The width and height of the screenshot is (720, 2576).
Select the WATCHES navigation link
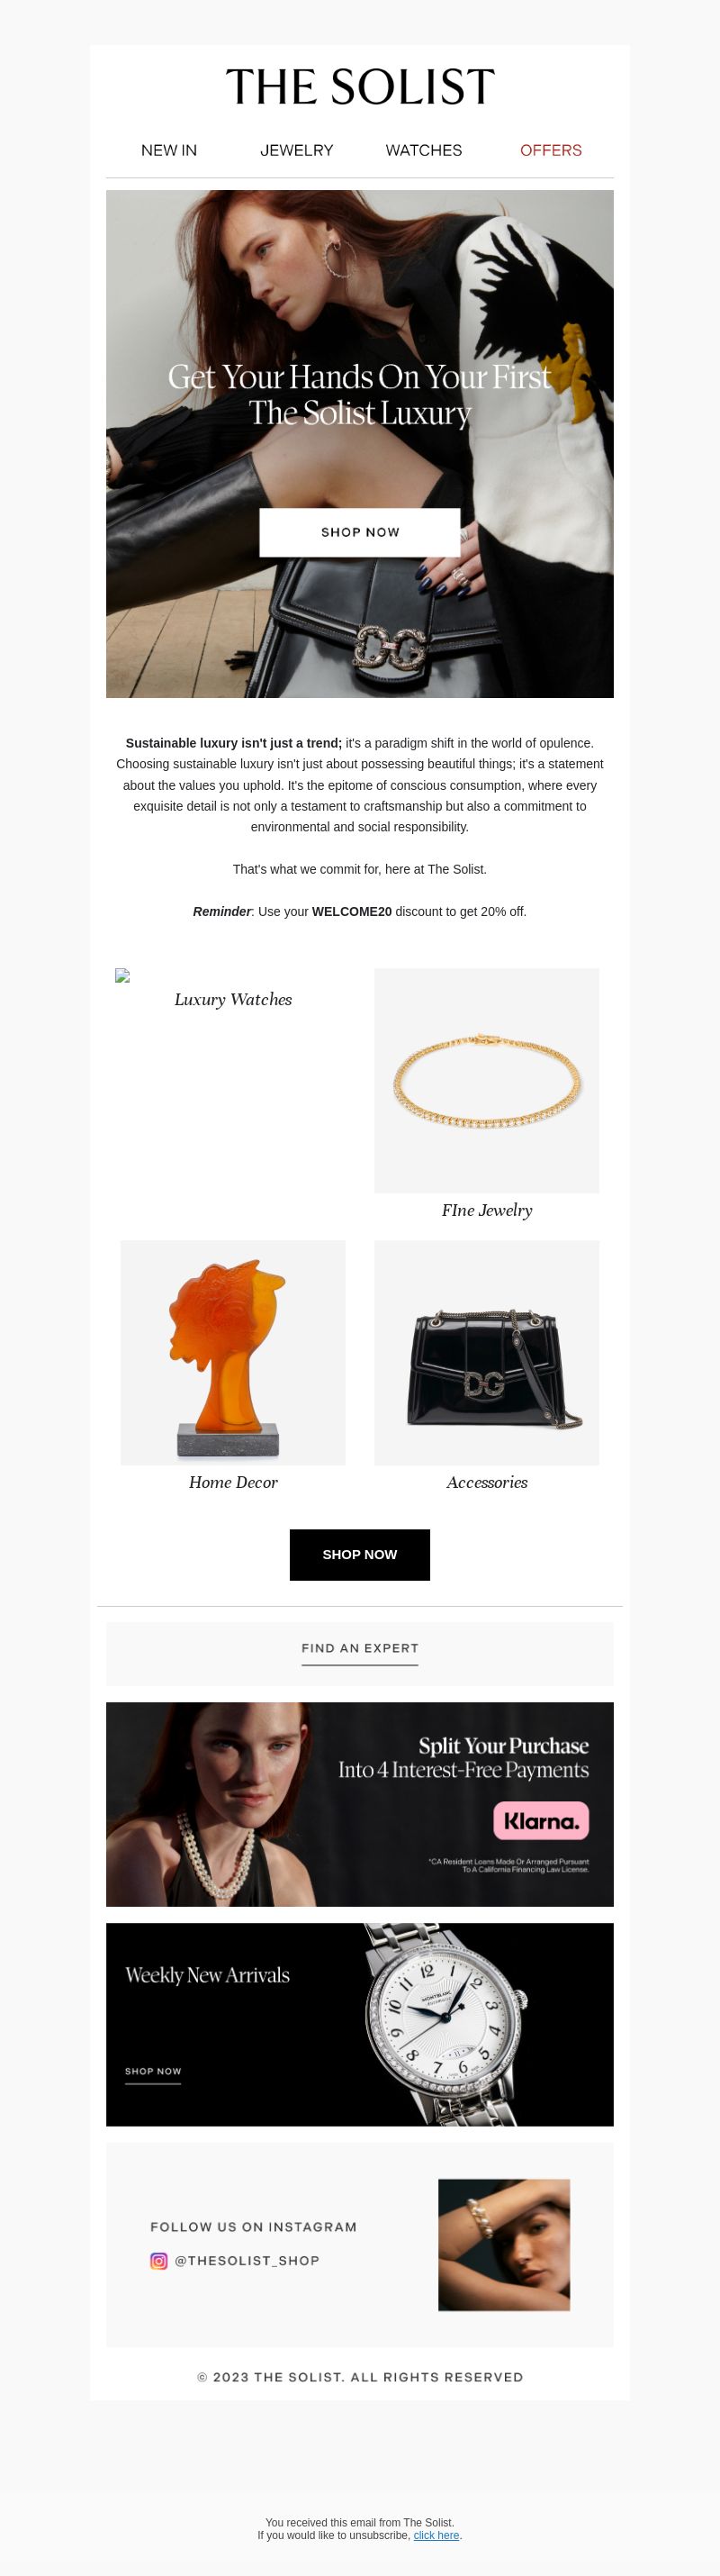(423, 150)
